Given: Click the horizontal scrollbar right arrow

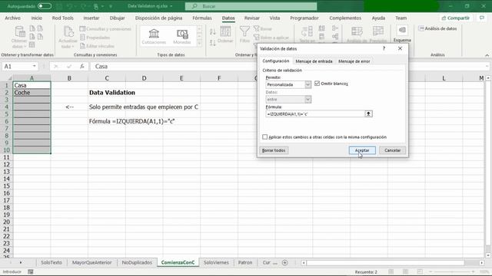Looking at the screenshot, I should tap(482, 263).
